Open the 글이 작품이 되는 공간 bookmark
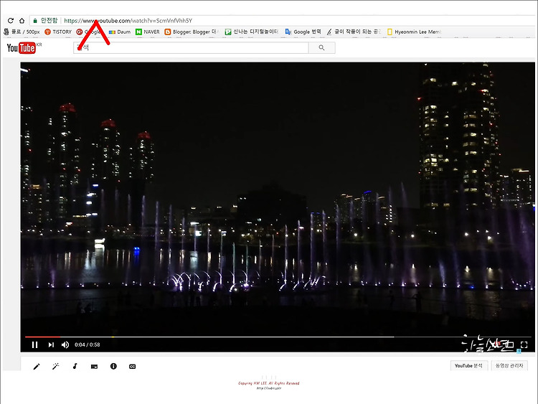This screenshot has height=404, width=538. pyautogui.click(x=354, y=32)
